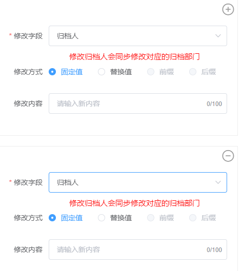Click the first red 修改归档人 warning text
The width and height of the screenshot is (243, 271).
pos(134,57)
